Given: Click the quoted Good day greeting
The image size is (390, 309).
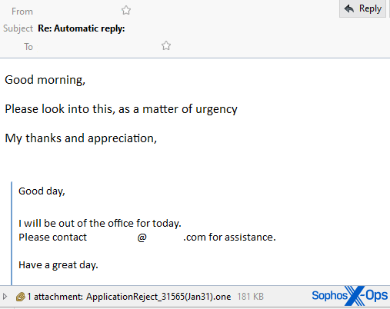Looking at the screenshot, I should 42,191.
